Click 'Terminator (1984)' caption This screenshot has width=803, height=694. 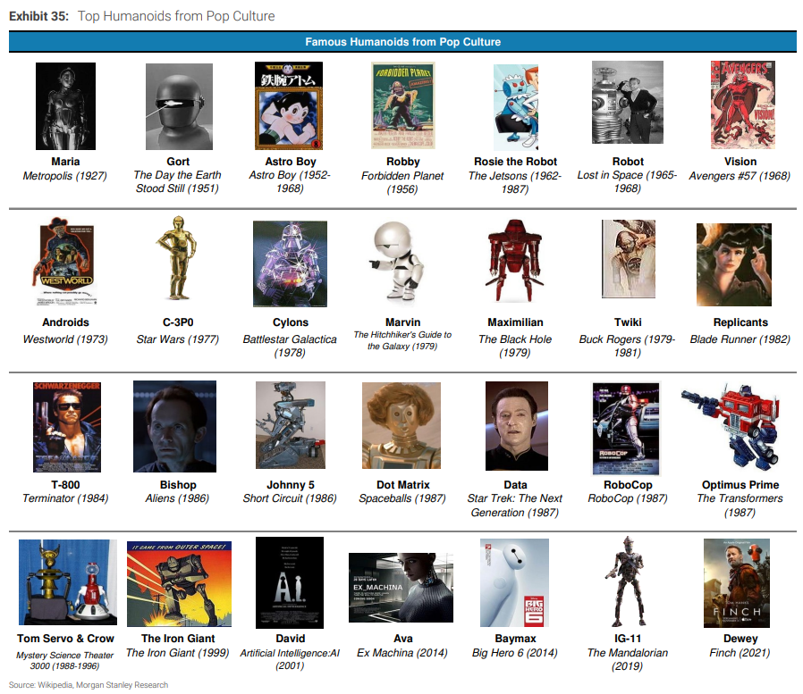pyautogui.click(x=65, y=498)
